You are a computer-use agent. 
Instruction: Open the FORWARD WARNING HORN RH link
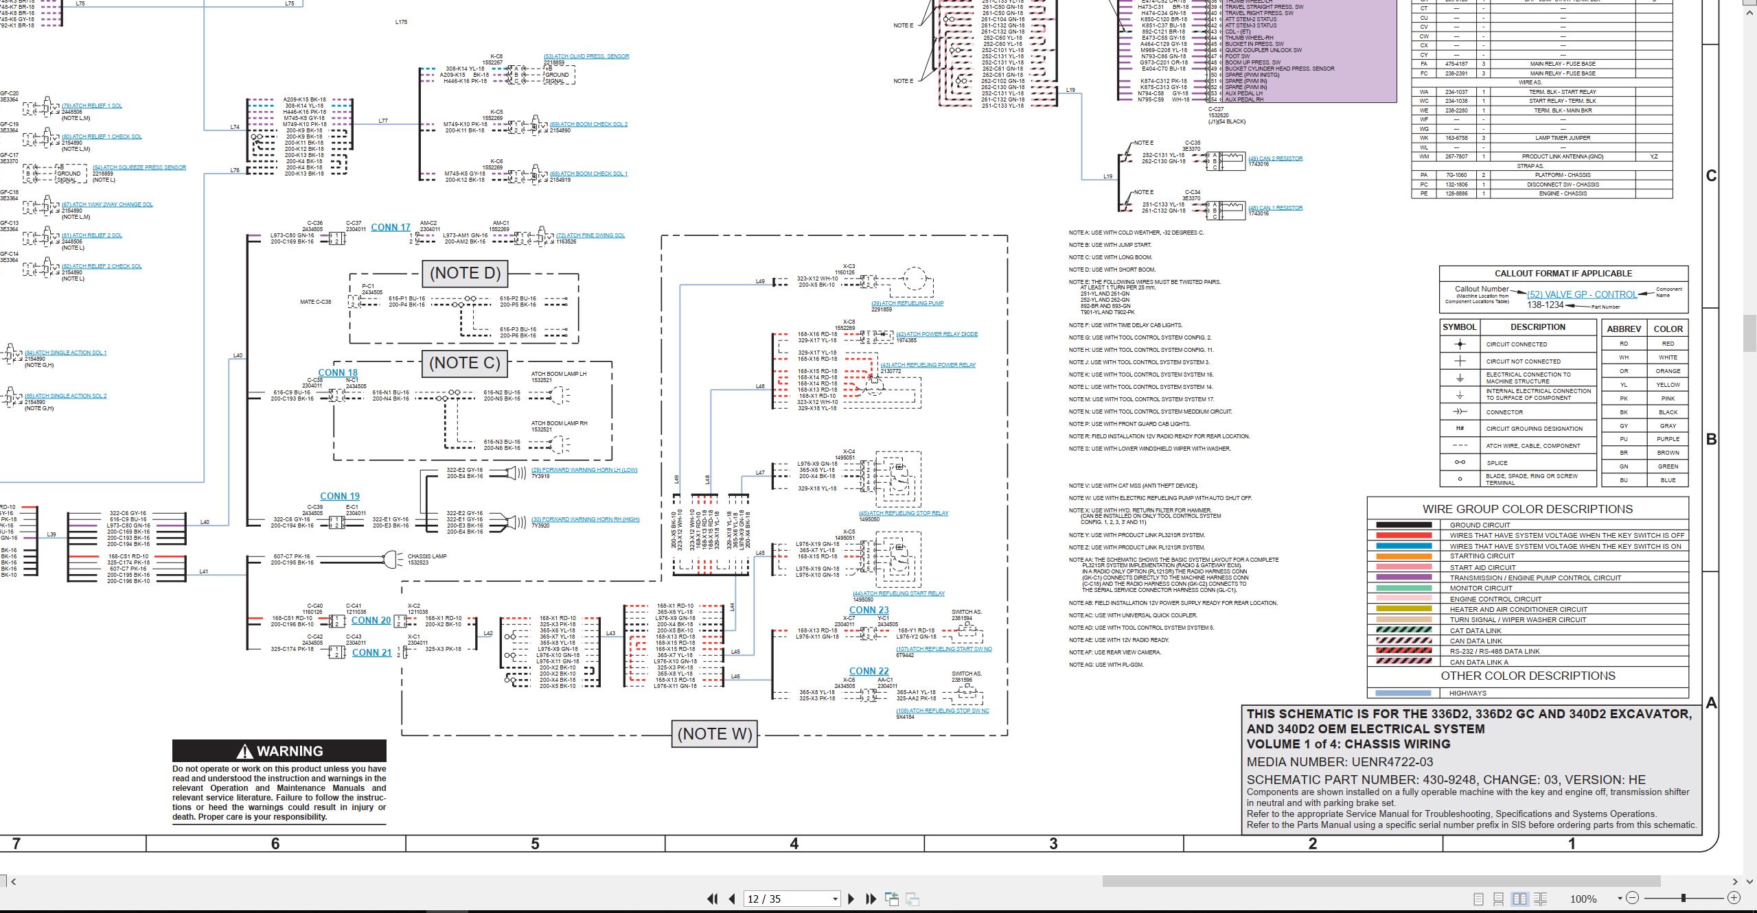[x=586, y=519]
